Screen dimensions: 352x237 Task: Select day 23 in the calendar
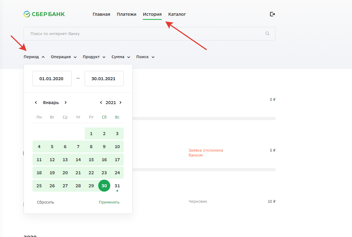pyautogui.click(x=104, y=173)
